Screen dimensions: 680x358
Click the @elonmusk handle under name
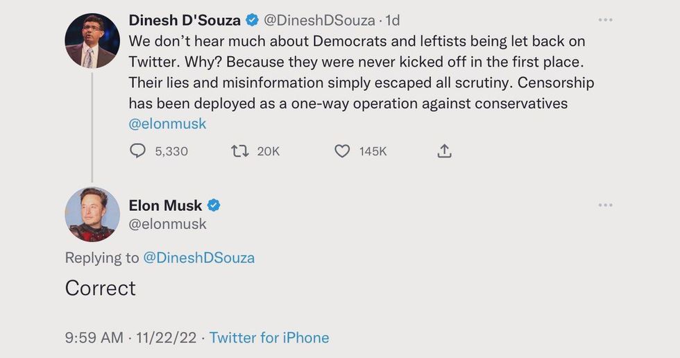click(x=168, y=224)
